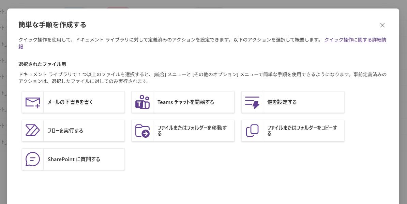Select the SharePoint に質問する label
Viewport: 407px width, 204px height.
click(74, 159)
